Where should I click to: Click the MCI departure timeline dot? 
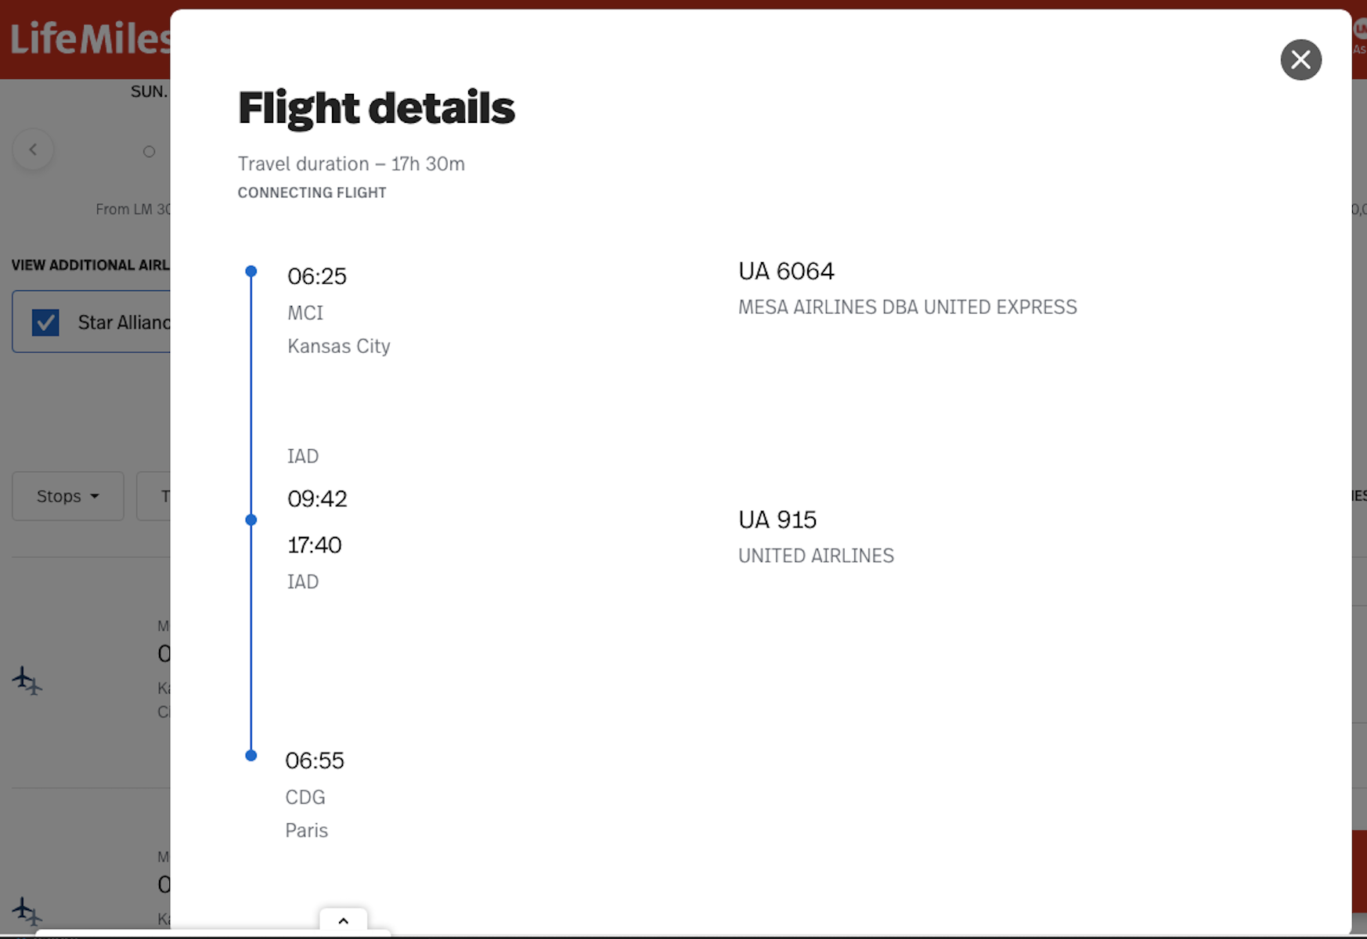coord(251,272)
